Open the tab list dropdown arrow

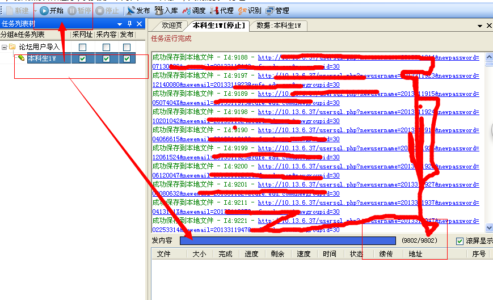(x=480, y=26)
